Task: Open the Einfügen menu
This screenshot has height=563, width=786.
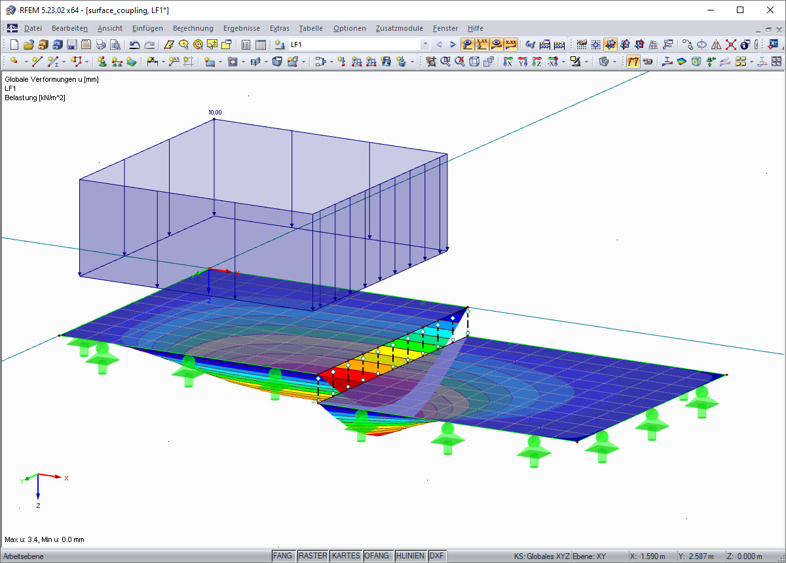Action: (x=147, y=28)
